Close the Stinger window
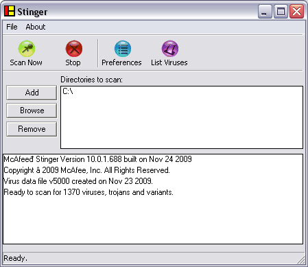Viewport: 308px width, 267px height. click(x=296, y=12)
